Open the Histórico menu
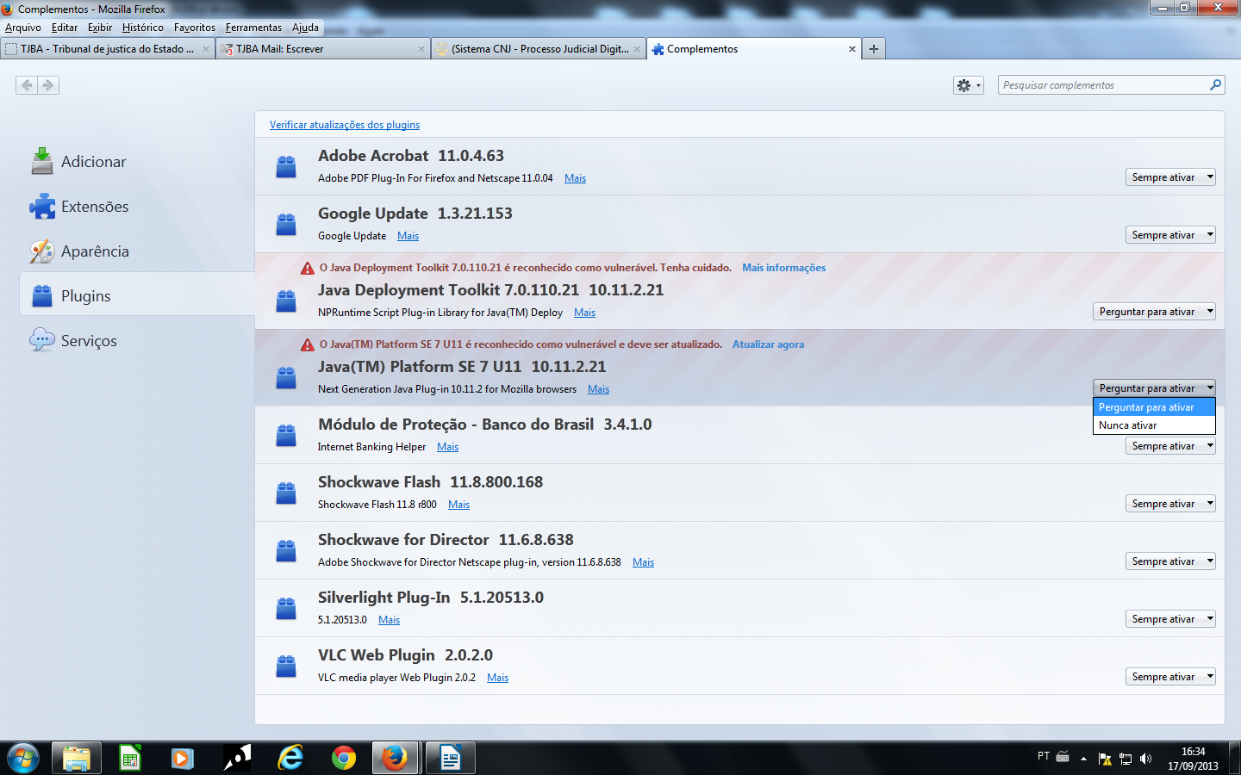Image resolution: width=1241 pixels, height=775 pixels. [x=143, y=28]
